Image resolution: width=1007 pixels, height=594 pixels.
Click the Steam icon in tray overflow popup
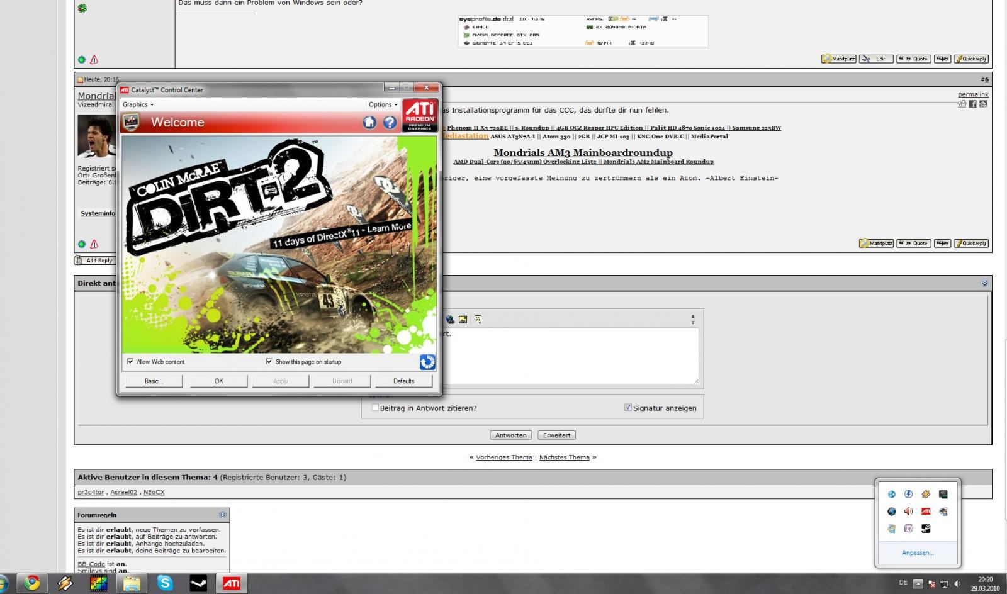pyautogui.click(x=926, y=529)
